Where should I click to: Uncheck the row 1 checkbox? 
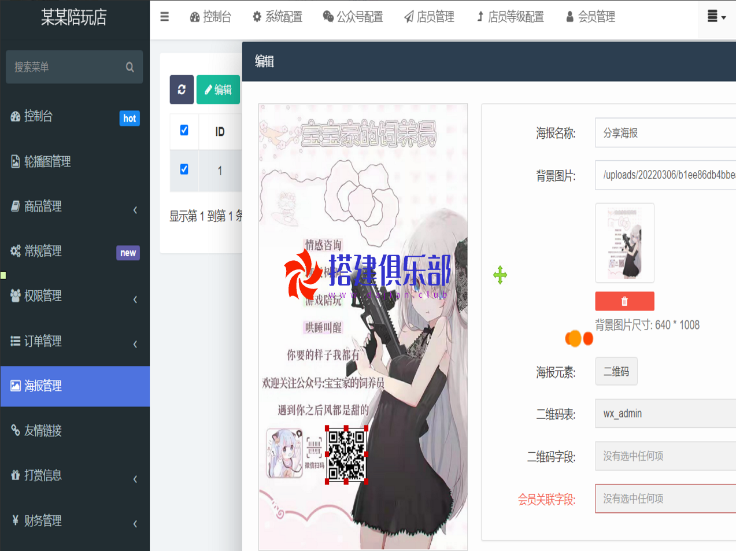(x=184, y=169)
